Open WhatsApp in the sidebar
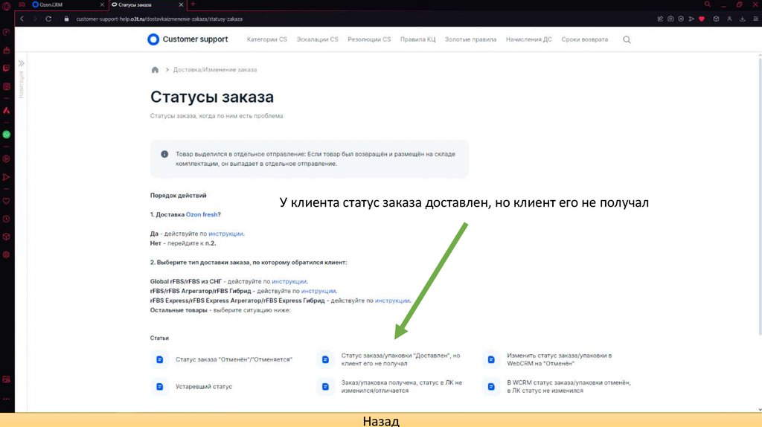 tap(6, 135)
